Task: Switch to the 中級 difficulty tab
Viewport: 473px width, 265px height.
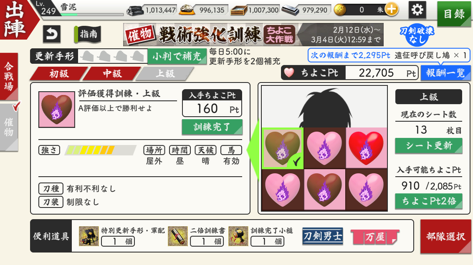Action: pos(112,73)
